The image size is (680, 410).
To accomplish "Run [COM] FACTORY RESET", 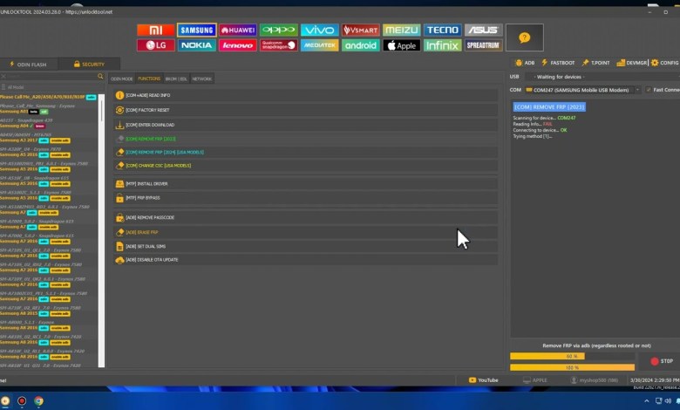I will click(x=306, y=110).
